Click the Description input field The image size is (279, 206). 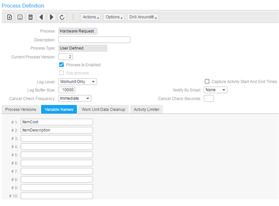(x=94, y=40)
